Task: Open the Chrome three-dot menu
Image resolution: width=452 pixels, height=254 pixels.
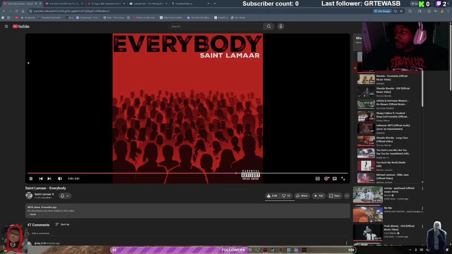Action: (448, 11)
